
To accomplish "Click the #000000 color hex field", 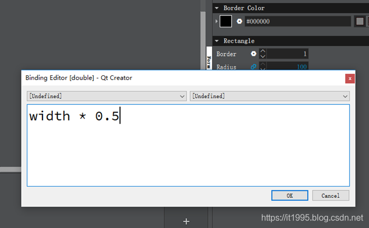I will click(298, 22).
